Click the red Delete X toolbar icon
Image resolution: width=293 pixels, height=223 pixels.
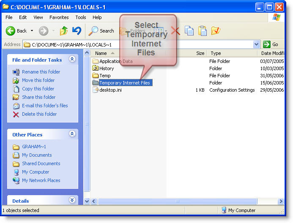pos(175,31)
